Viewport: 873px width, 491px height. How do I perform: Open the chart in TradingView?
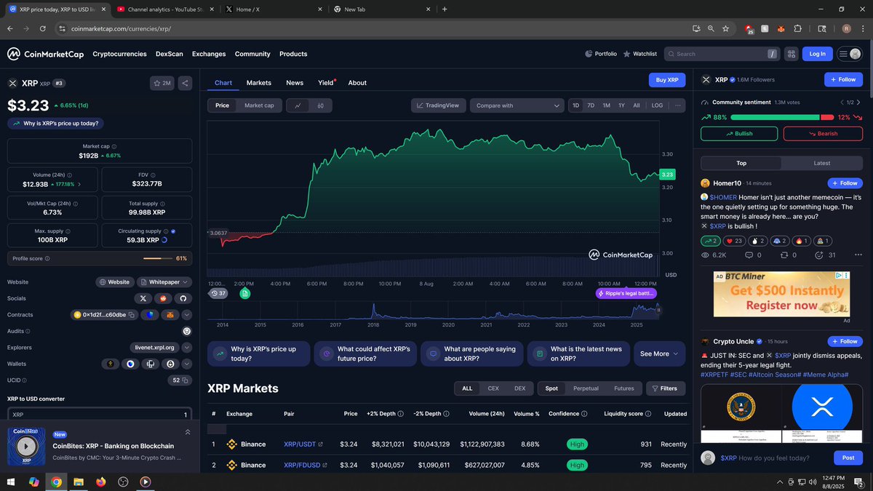[x=438, y=105]
